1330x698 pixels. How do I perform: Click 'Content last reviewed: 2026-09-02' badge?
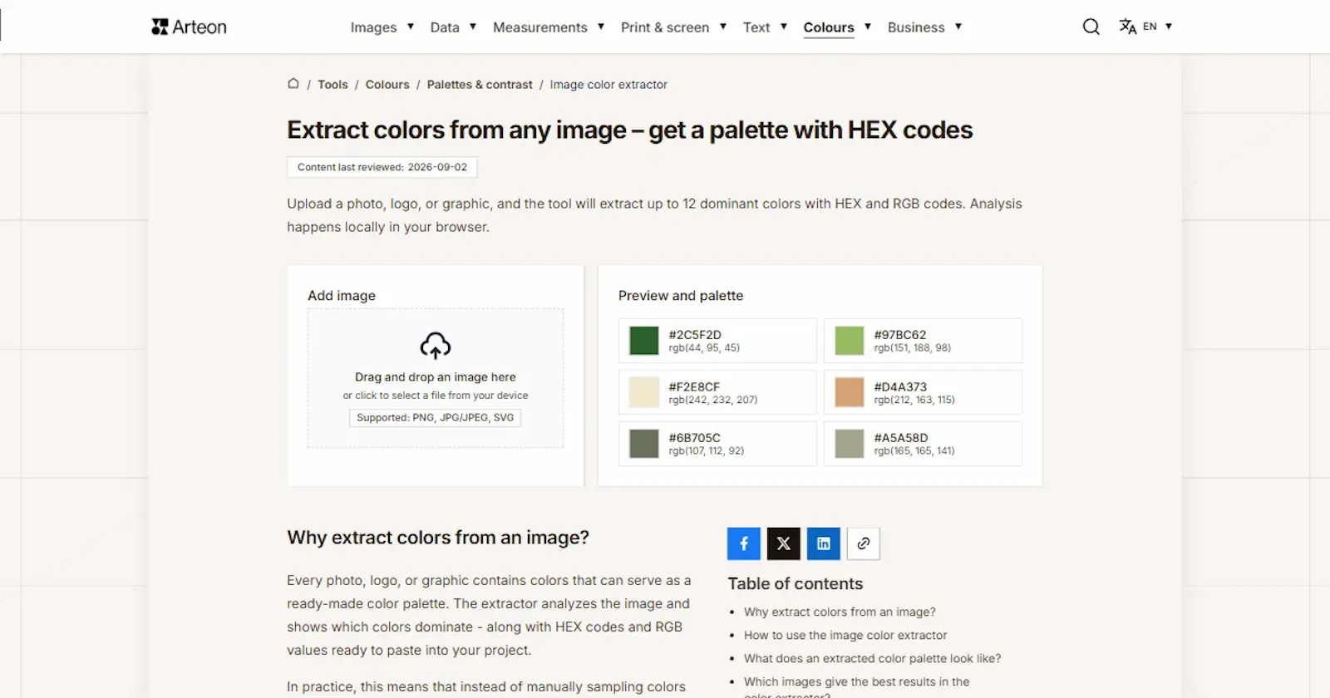[382, 167]
